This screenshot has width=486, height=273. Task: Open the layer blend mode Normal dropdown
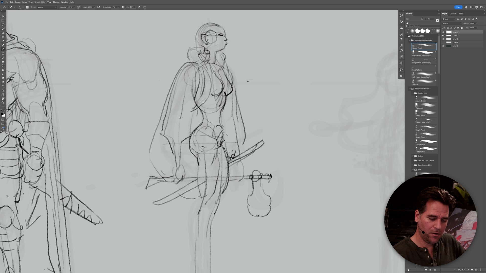[452, 24]
